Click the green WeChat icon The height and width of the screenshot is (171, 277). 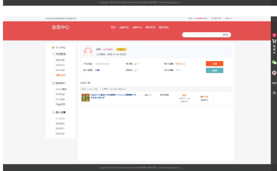point(274,62)
